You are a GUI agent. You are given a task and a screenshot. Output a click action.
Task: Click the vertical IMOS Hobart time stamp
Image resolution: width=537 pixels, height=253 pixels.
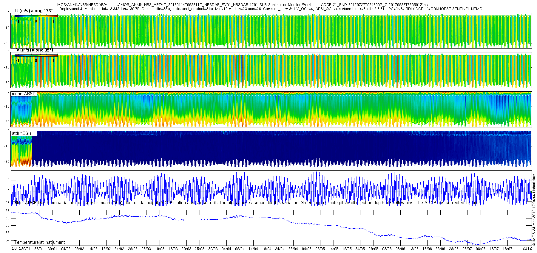pos(534,210)
